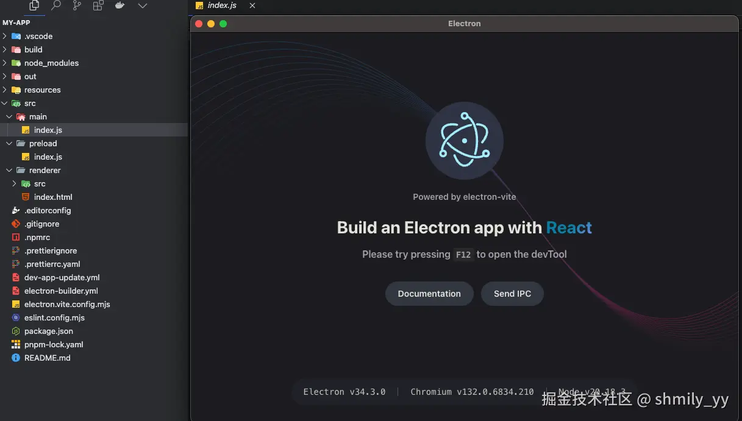
Task: Click the resources folder icon
Action: 16,90
